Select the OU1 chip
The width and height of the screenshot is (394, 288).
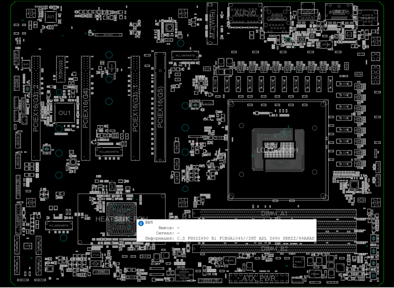click(x=65, y=113)
